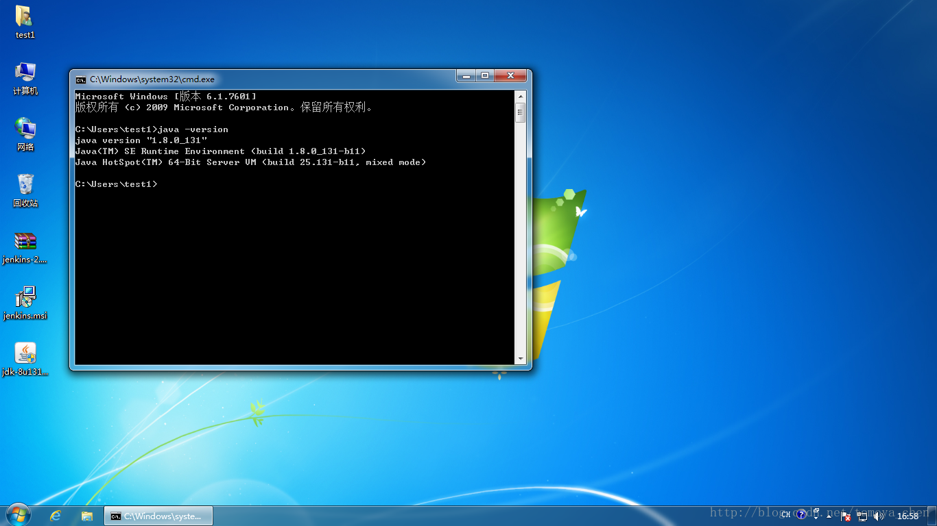Screen dimensions: 937x526
Task: Select the 网络 desktop icon
Action: (x=25, y=134)
